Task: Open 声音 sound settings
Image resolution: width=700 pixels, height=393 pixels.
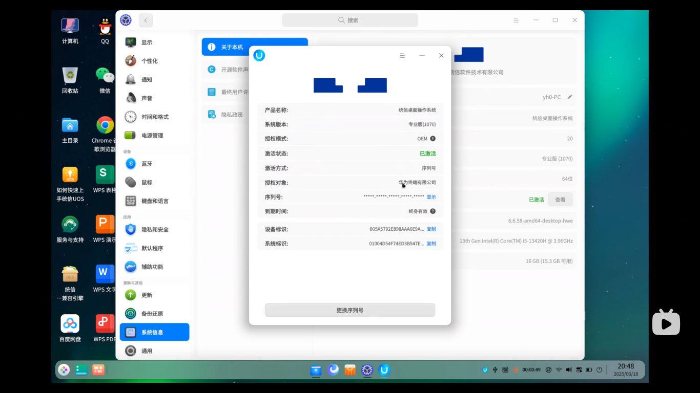Action: pos(154,98)
